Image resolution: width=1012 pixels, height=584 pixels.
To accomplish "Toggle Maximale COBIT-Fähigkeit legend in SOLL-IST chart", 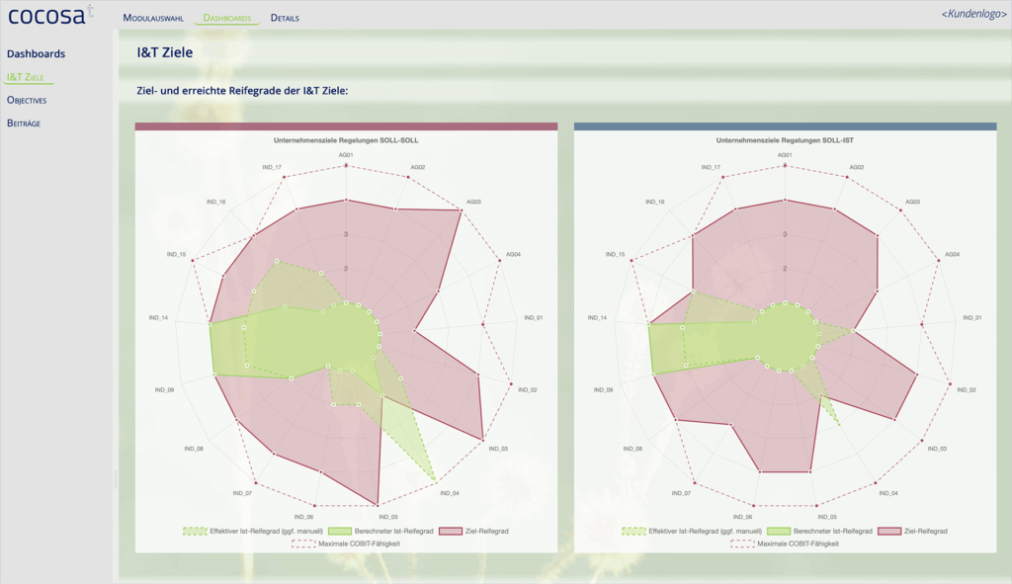I will coord(785,544).
